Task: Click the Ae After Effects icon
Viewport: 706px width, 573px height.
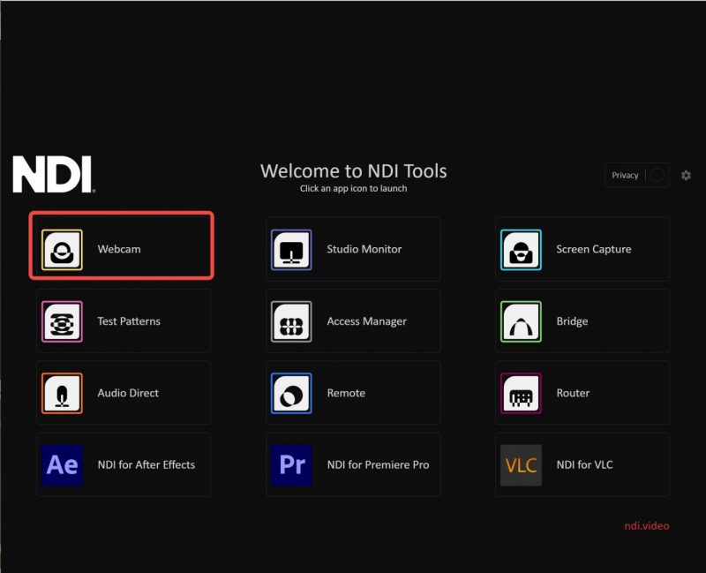Action: pyautogui.click(x=62, y=465)
